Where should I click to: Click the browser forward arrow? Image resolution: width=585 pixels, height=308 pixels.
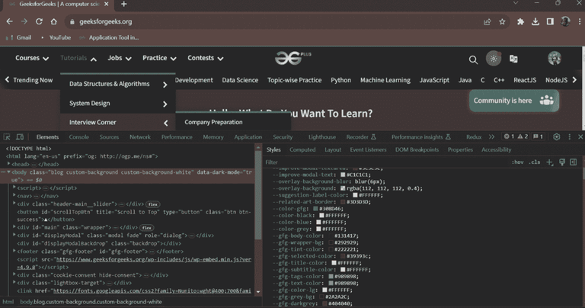click(x=24, y=21)
